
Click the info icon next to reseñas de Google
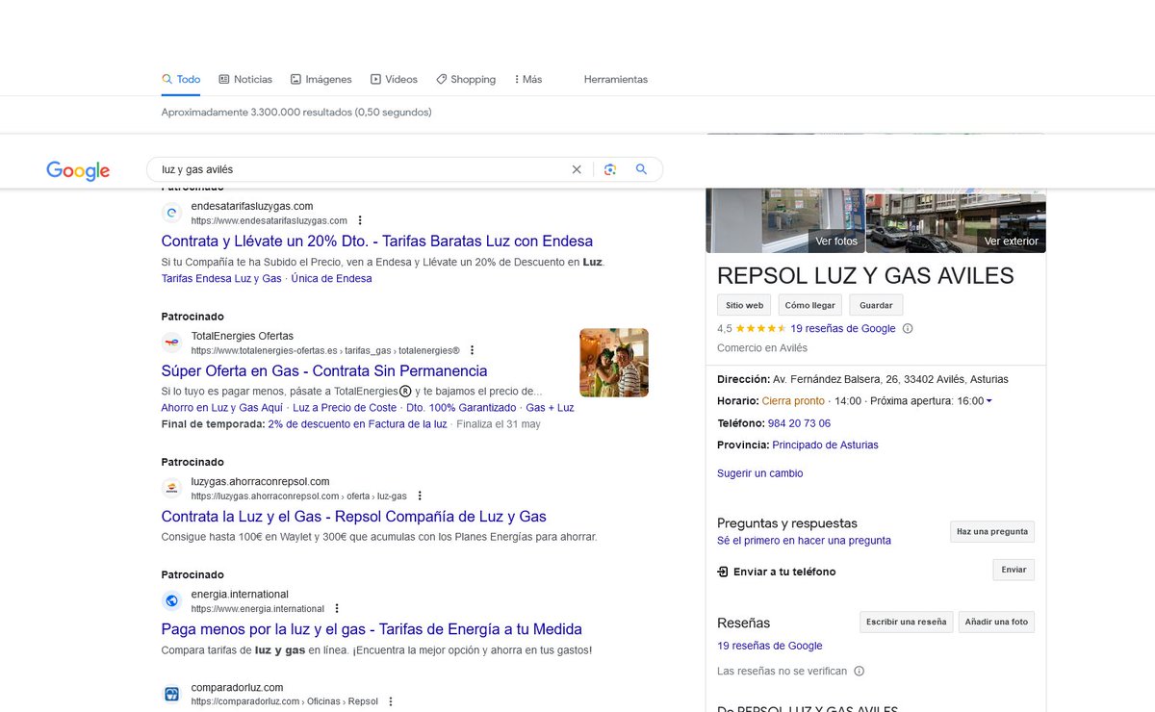pyautogui.click(x=908, y=328)
